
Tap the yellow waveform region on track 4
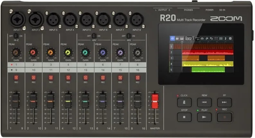coord(208,64)
